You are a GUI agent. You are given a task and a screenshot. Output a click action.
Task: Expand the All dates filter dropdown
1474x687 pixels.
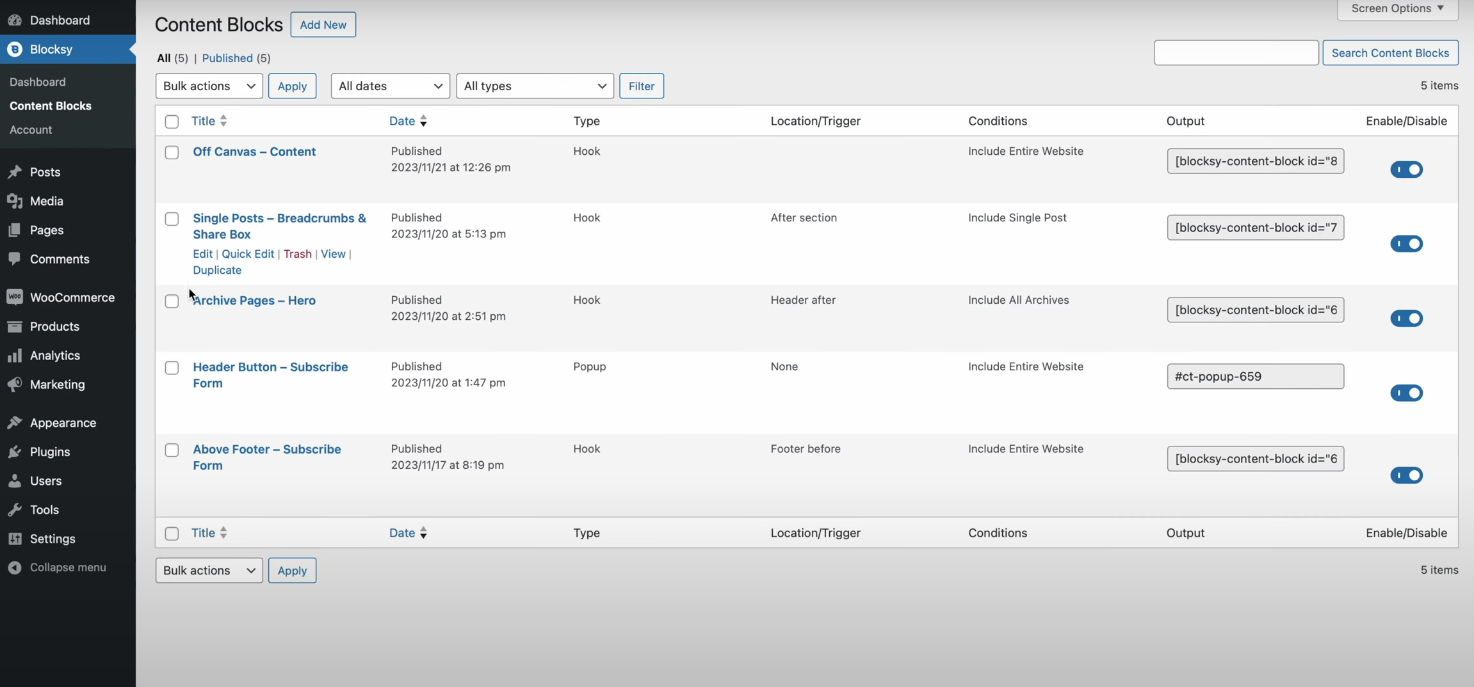point(390,86)
